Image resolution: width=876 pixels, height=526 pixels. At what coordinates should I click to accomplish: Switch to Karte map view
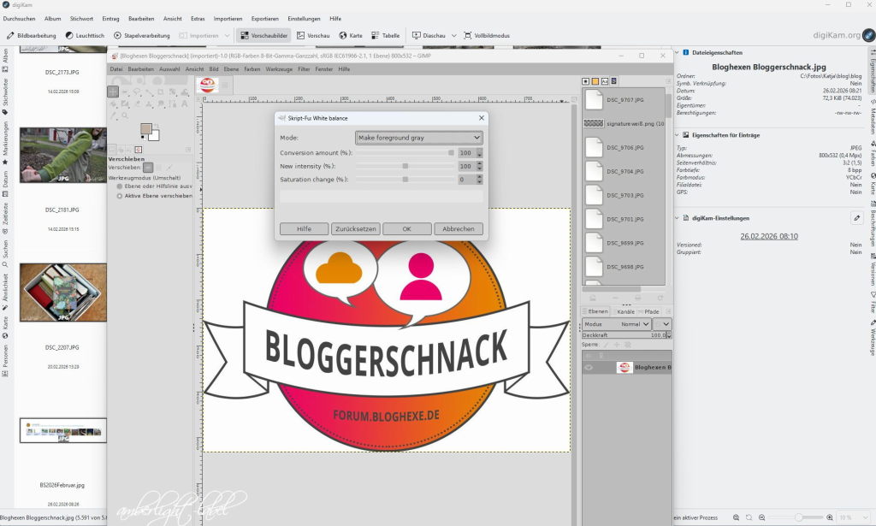pos(351,36)
